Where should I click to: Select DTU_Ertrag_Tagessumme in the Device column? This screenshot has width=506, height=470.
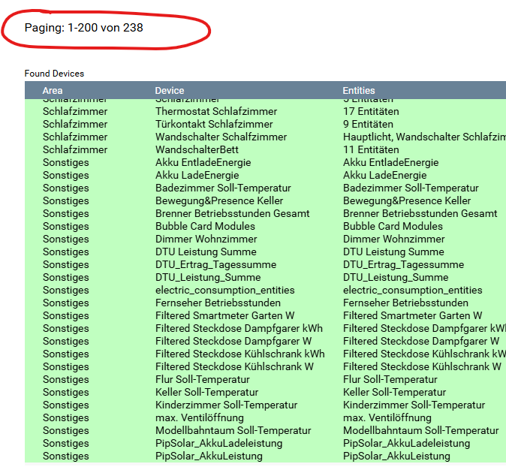tap(215, 264)
